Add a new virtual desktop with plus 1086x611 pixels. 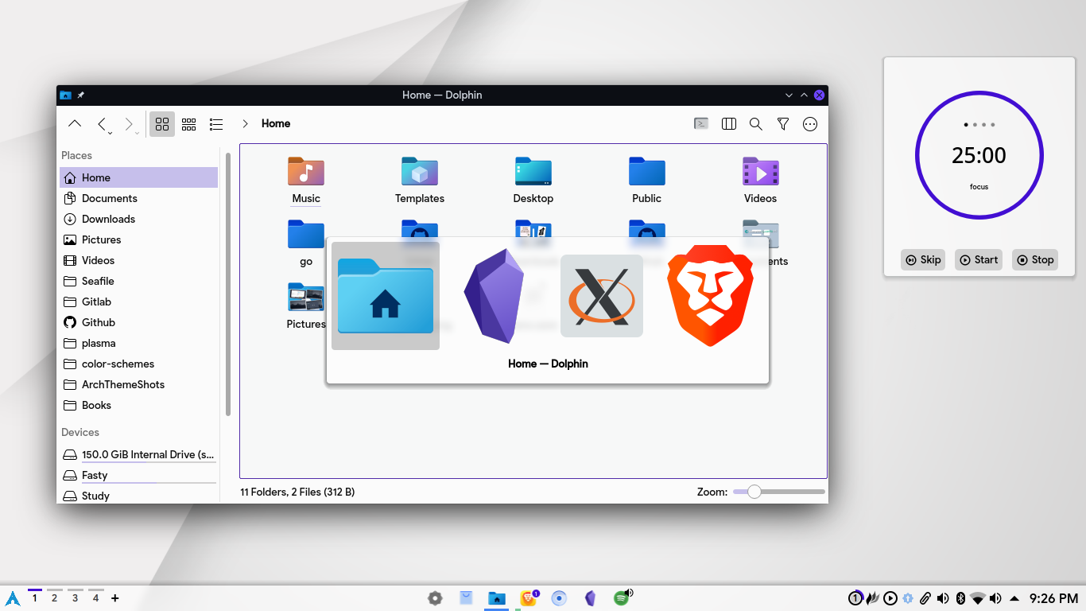pyautogui.click(x=115, y=598)
